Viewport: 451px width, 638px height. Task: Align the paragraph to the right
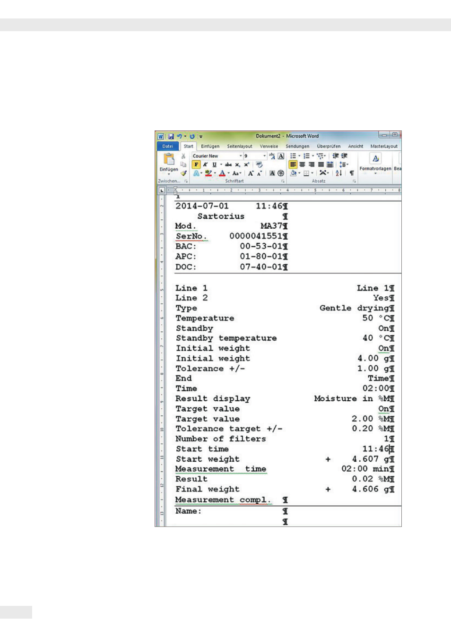point(311,164)
